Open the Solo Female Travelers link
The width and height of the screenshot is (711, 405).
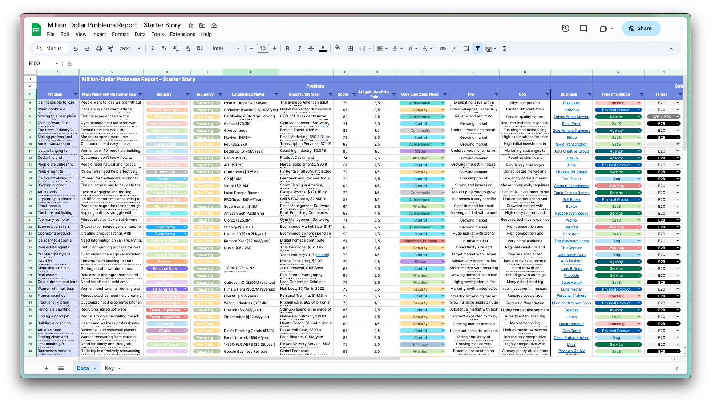pyautogui.click(x=571, y=131)
